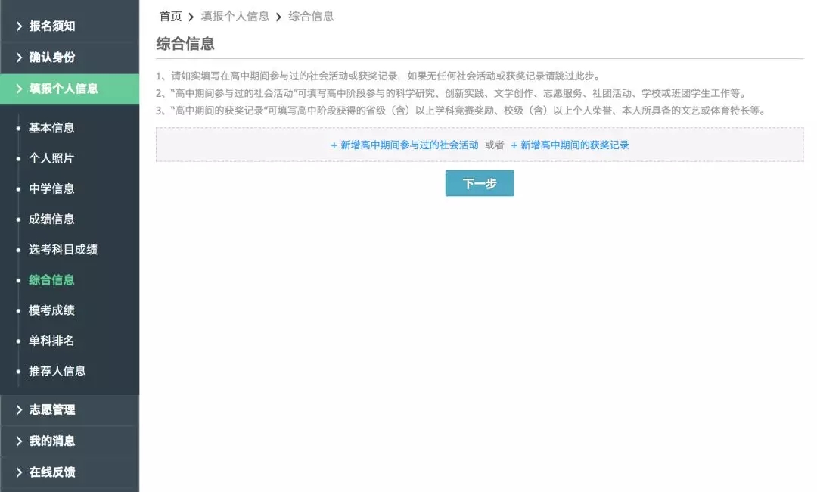The image size is (817, 492).
Task: Open the 成绩信息 sidebar item
Action: coord(51,219)
